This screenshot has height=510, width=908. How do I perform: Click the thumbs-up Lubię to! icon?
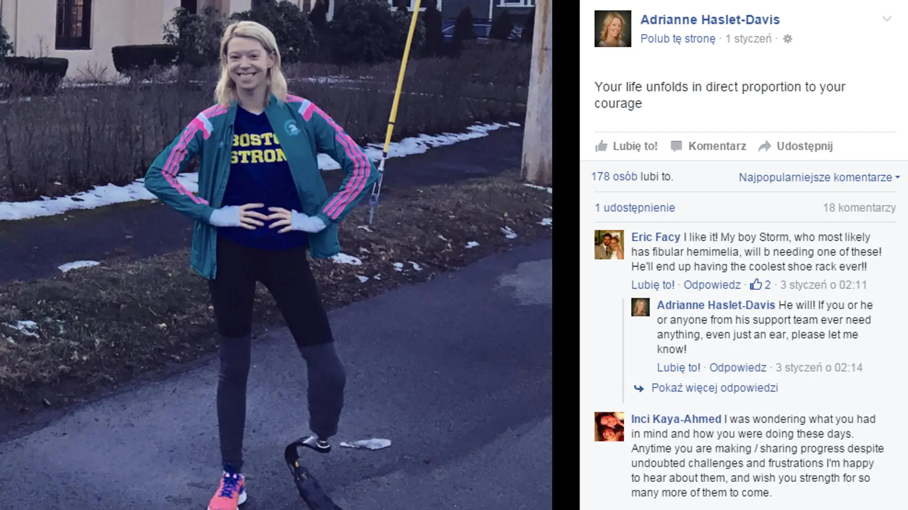click(601, 146)
